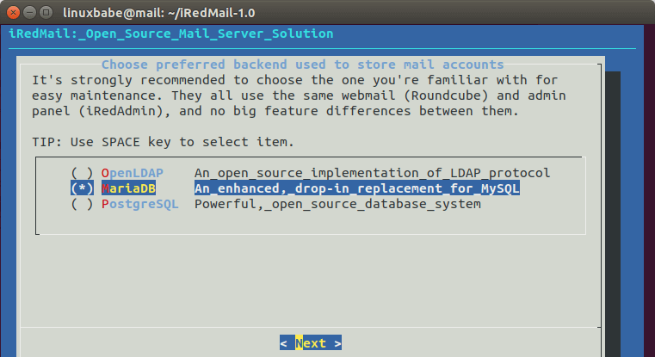Click the 'Choose preferred backend' dialog title
Image resolution: width=655 pixels, height=357 pixels.
click(x=302, y=64)
